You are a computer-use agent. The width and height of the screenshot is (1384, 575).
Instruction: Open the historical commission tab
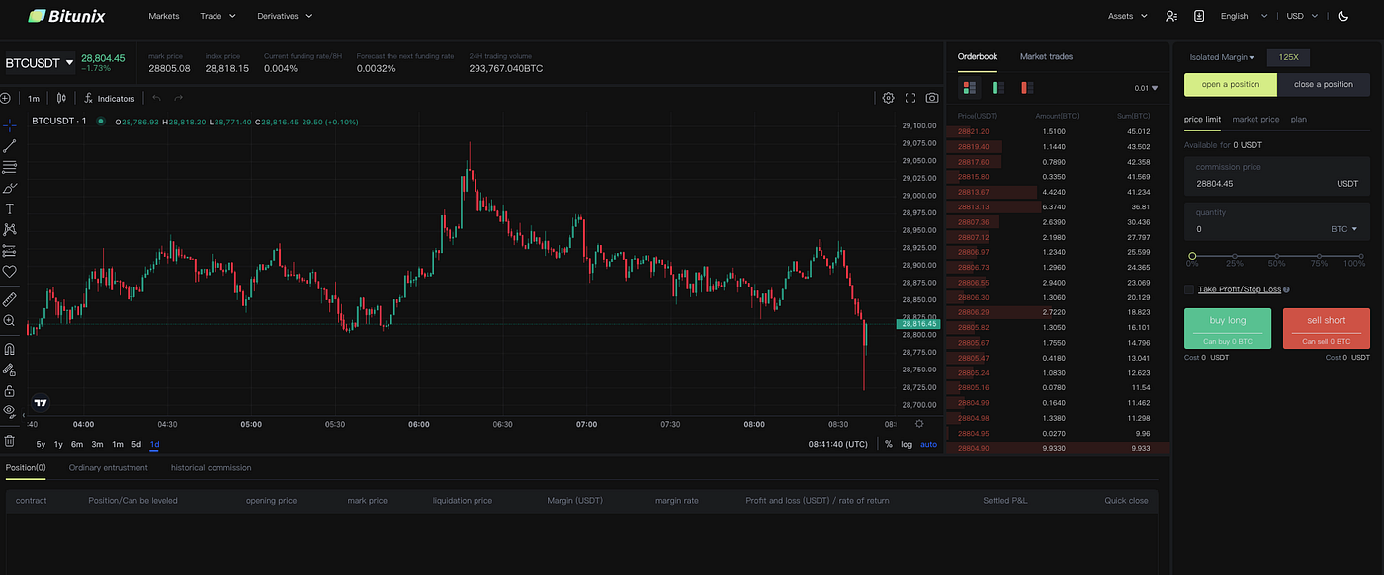(x=211, y=467)
